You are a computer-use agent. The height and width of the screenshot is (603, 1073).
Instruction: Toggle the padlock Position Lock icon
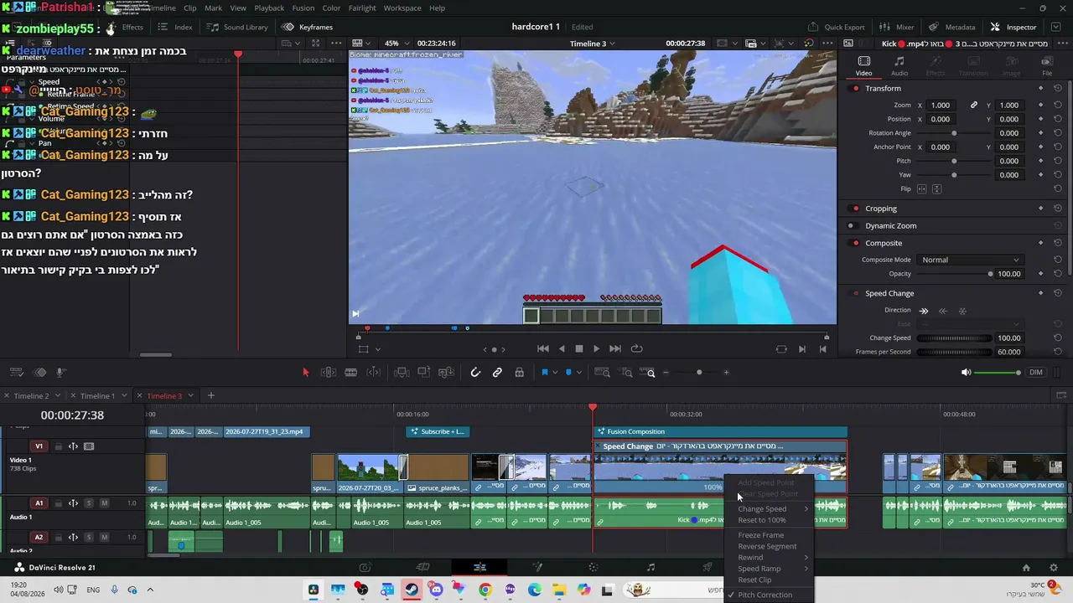[519, 373]
